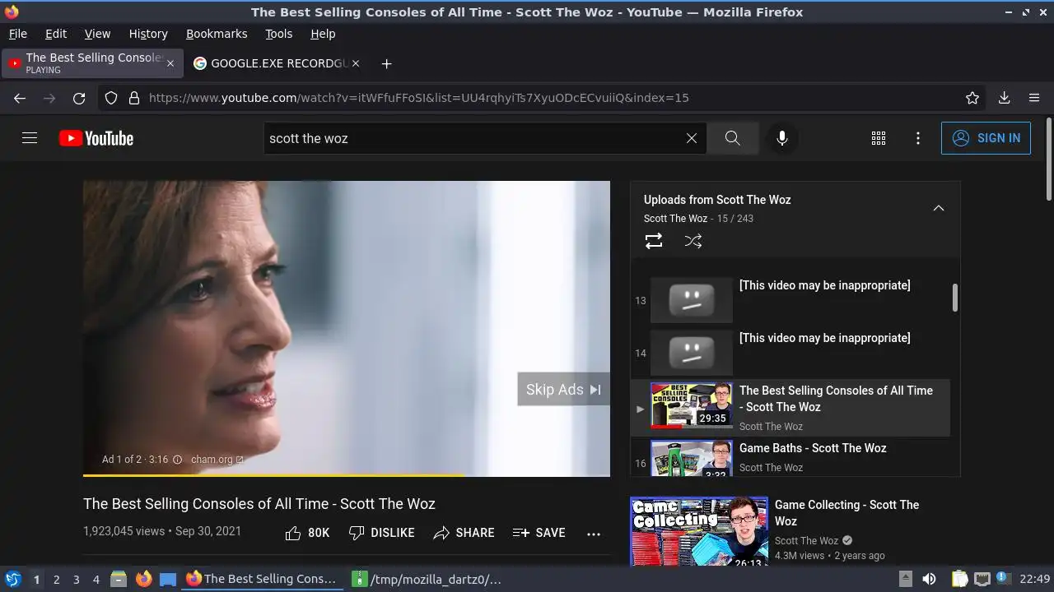Open file manager from taskbar
The image size is (1054, 592).
point(119,579)
